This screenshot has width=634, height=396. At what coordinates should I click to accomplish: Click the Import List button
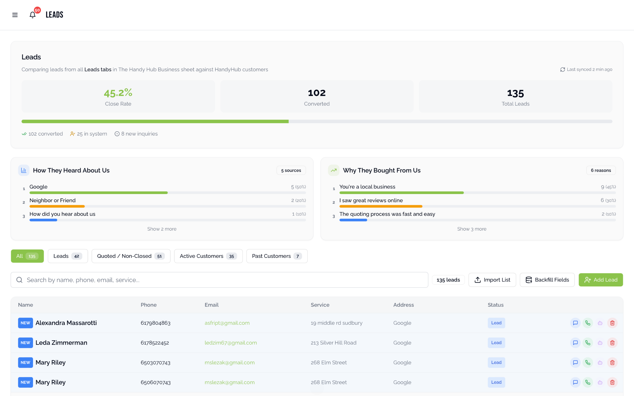point(492,280)
